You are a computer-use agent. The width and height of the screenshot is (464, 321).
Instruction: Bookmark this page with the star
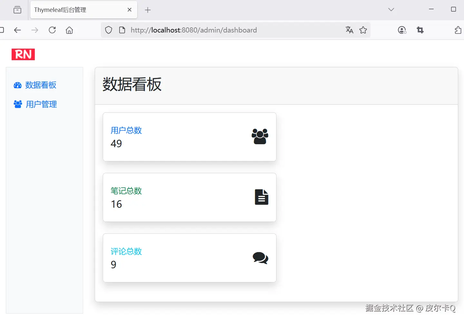[363, 30]
